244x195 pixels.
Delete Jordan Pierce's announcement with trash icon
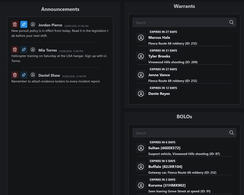(15, 24)
